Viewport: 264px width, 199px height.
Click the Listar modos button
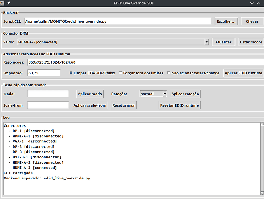pyautogui.click(x=251, y=42)
